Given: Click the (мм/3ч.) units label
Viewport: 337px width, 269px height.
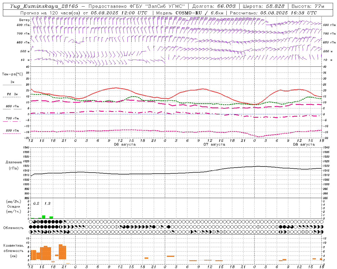Looking at the screenshot, I should [13, 201].
